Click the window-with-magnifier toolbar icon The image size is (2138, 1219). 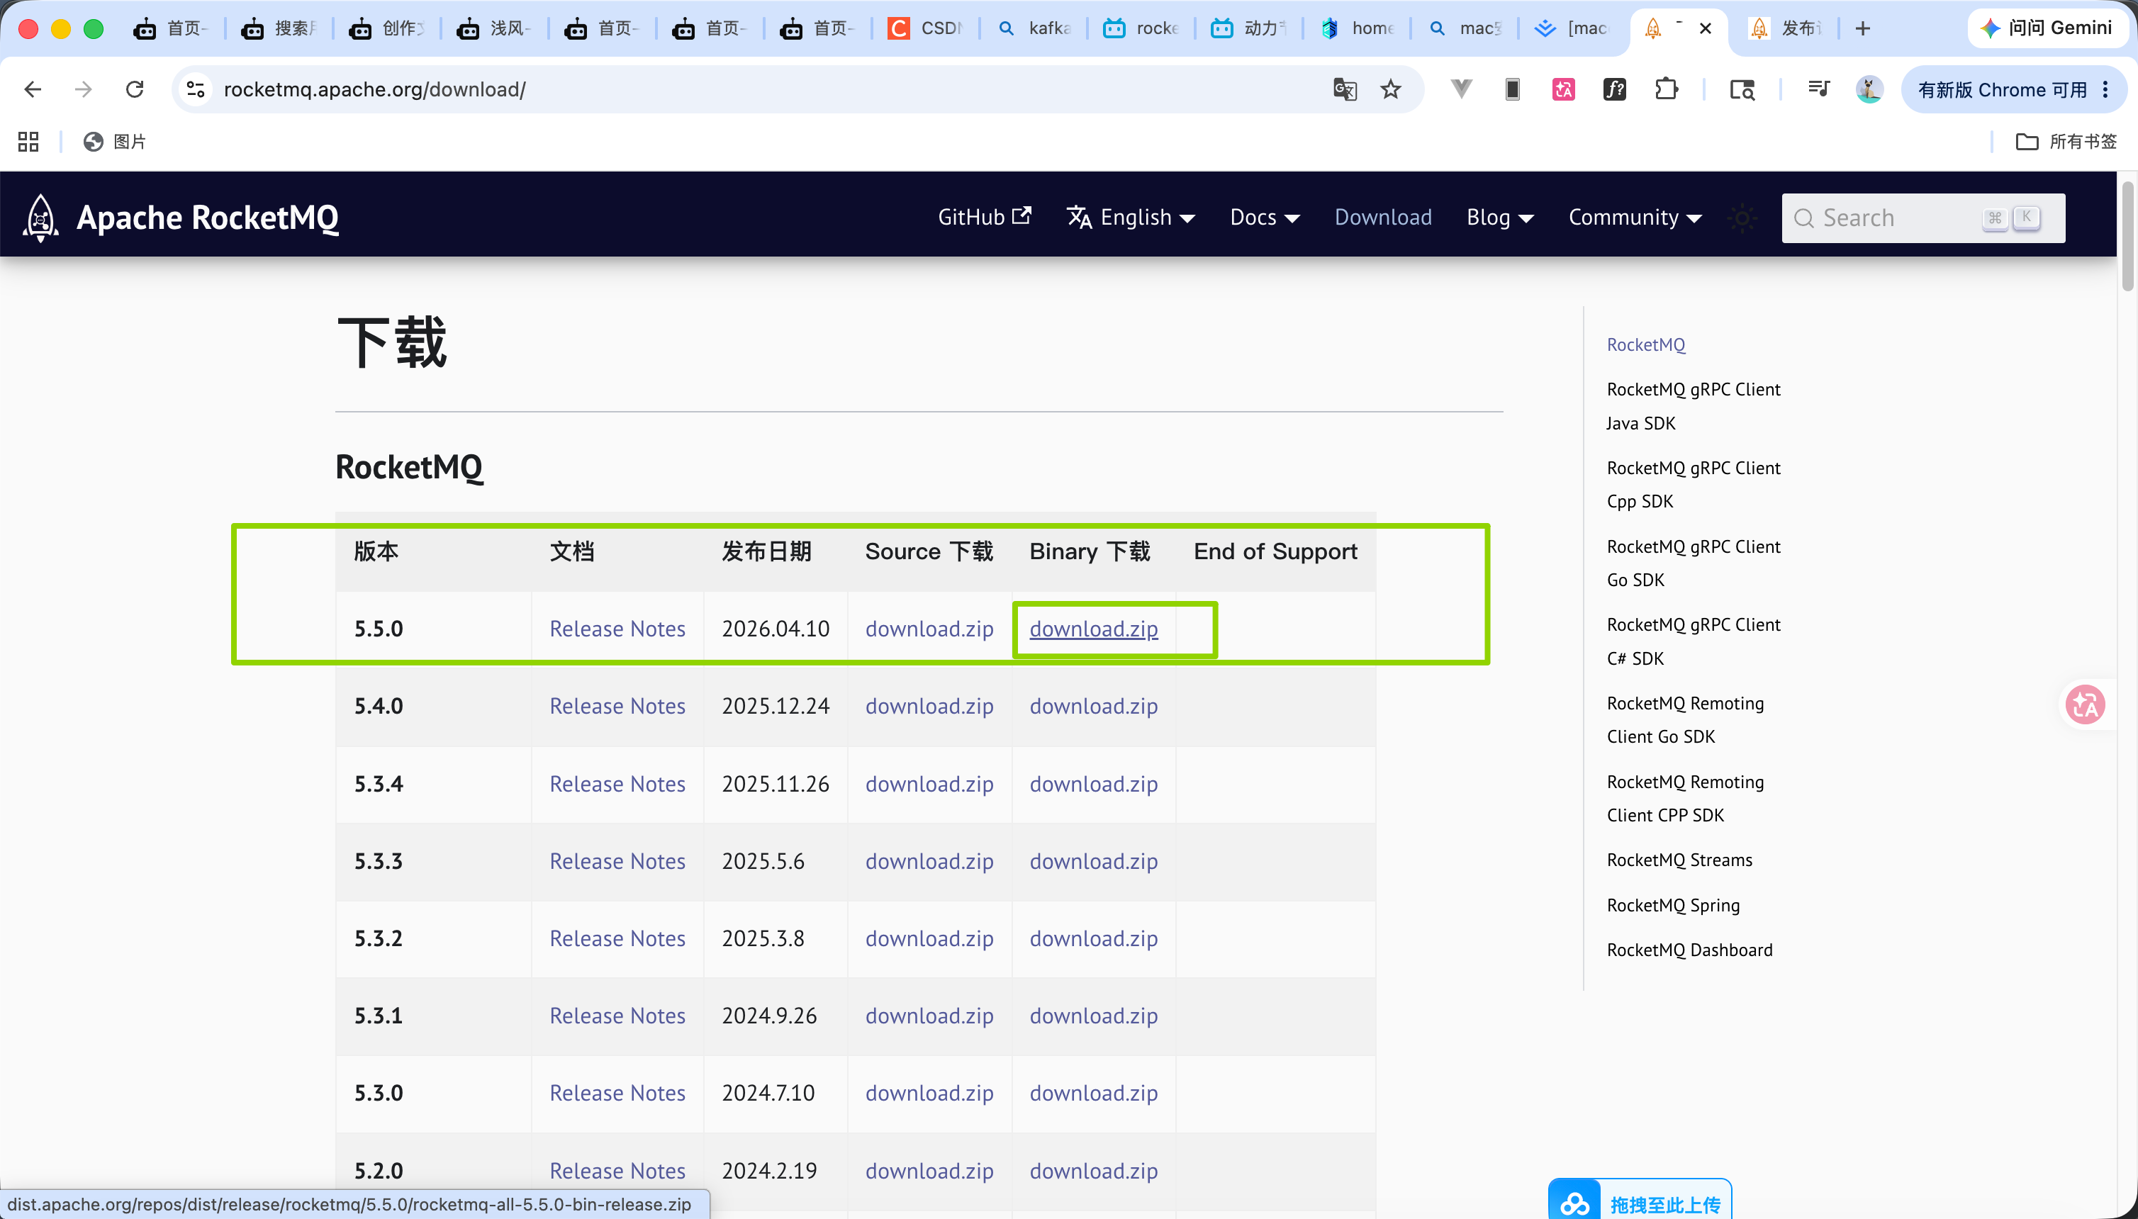[1742, 89]
